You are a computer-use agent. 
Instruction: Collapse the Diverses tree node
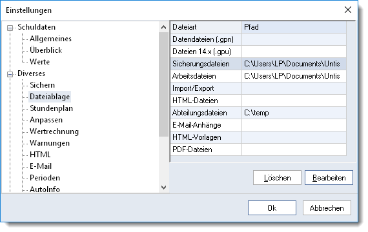point(10,74)
